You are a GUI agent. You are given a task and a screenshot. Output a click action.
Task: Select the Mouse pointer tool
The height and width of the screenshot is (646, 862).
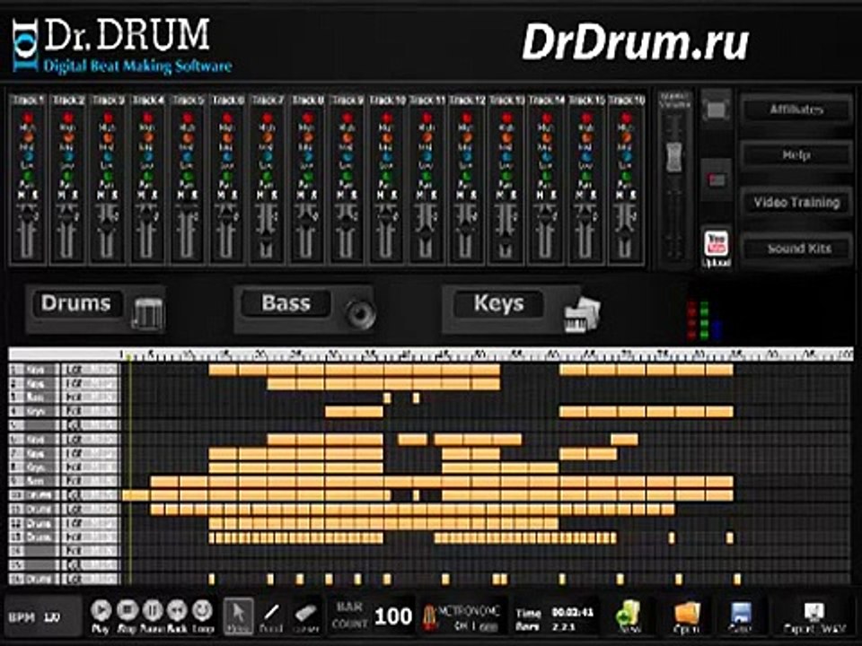[x=239, y=615]
